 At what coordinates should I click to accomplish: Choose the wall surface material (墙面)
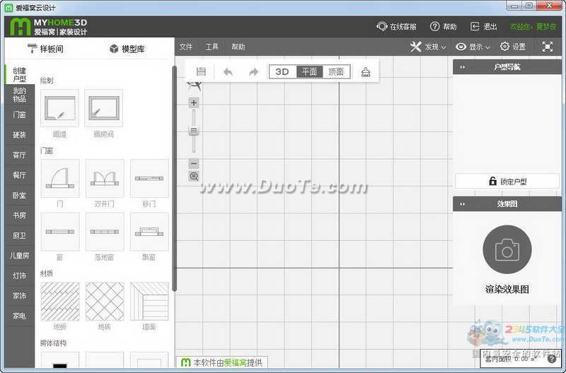pyautogui.click(x=149, y=302)
